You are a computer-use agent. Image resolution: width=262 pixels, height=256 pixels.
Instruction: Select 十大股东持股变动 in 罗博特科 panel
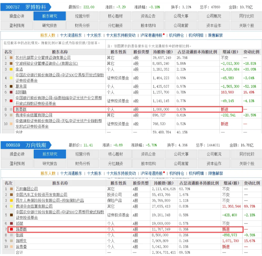[x=121, y=35]
